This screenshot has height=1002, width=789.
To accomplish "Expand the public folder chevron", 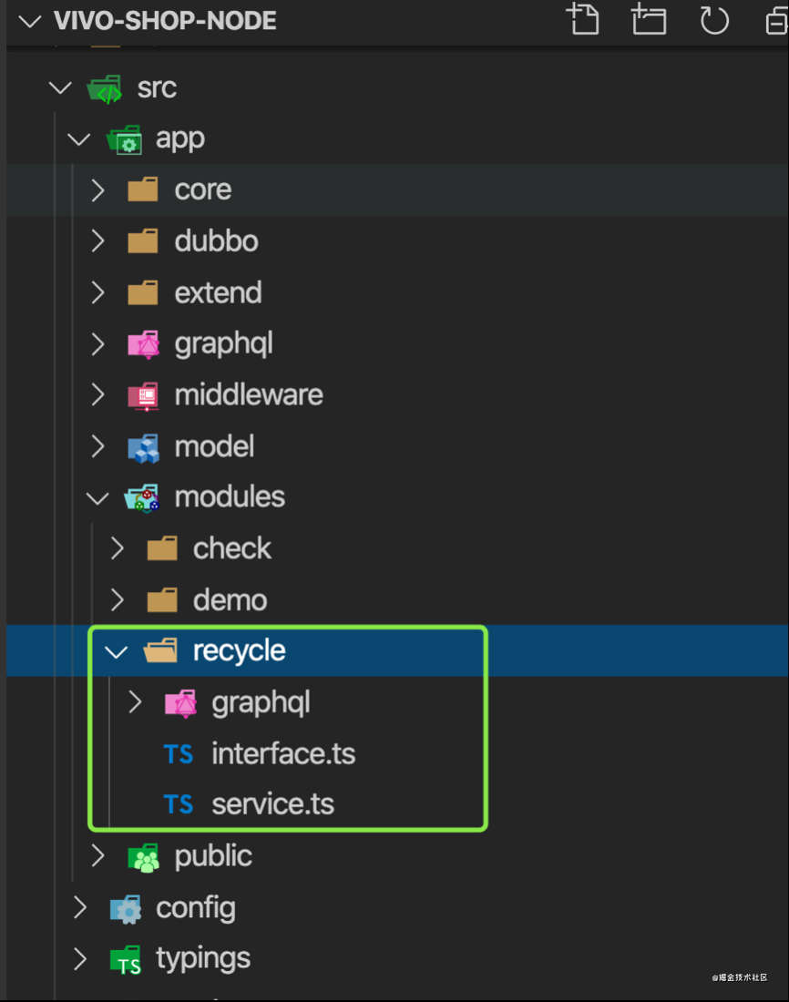I will click(x=97, y=855).
